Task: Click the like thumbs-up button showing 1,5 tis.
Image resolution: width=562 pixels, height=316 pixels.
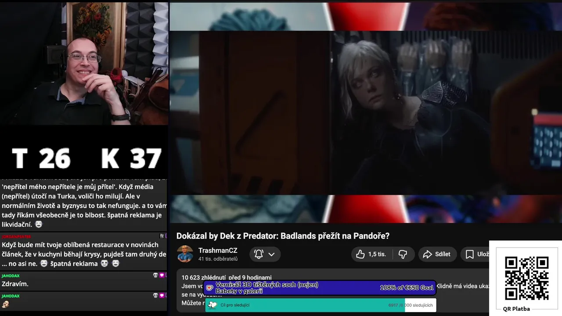Action: [x=371, y=254]
